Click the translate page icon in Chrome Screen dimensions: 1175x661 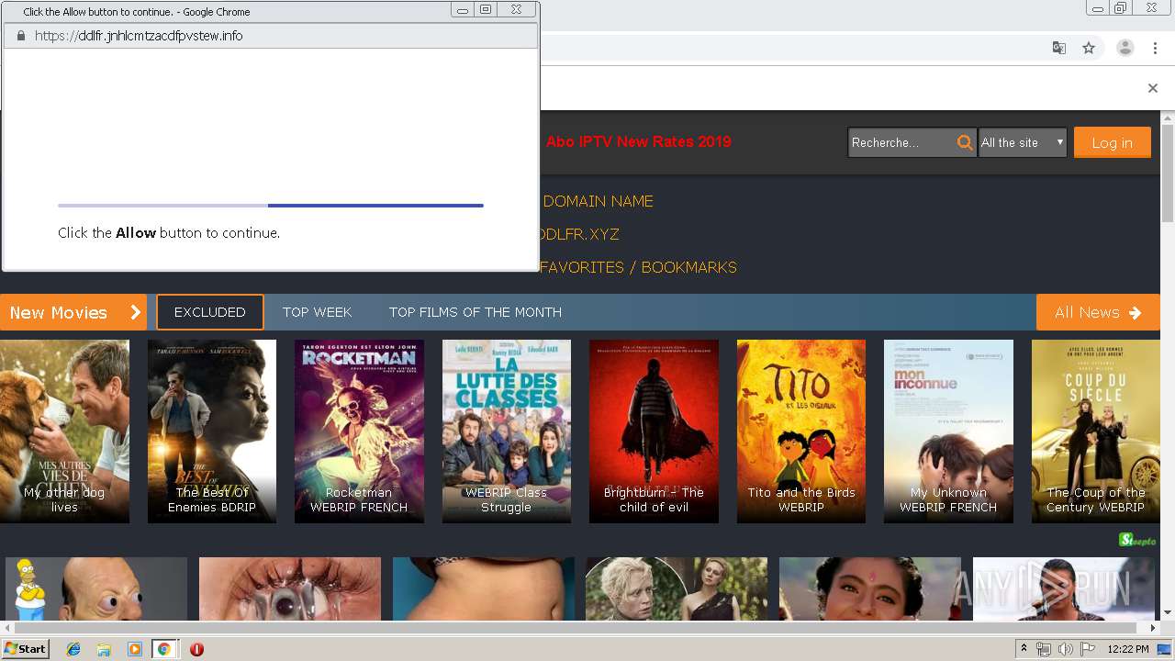1058,48
